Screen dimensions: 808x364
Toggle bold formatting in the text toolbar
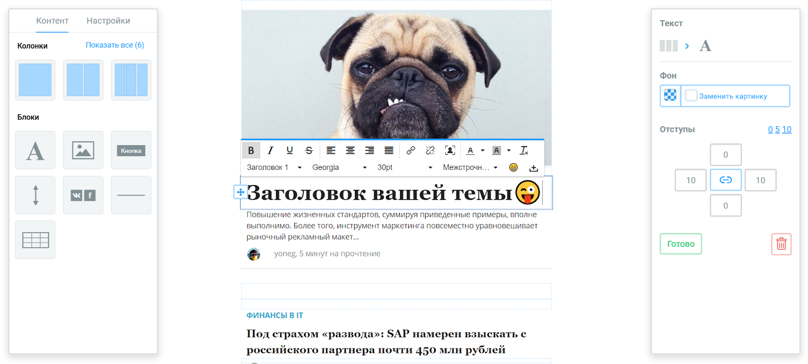click(251, 151)
